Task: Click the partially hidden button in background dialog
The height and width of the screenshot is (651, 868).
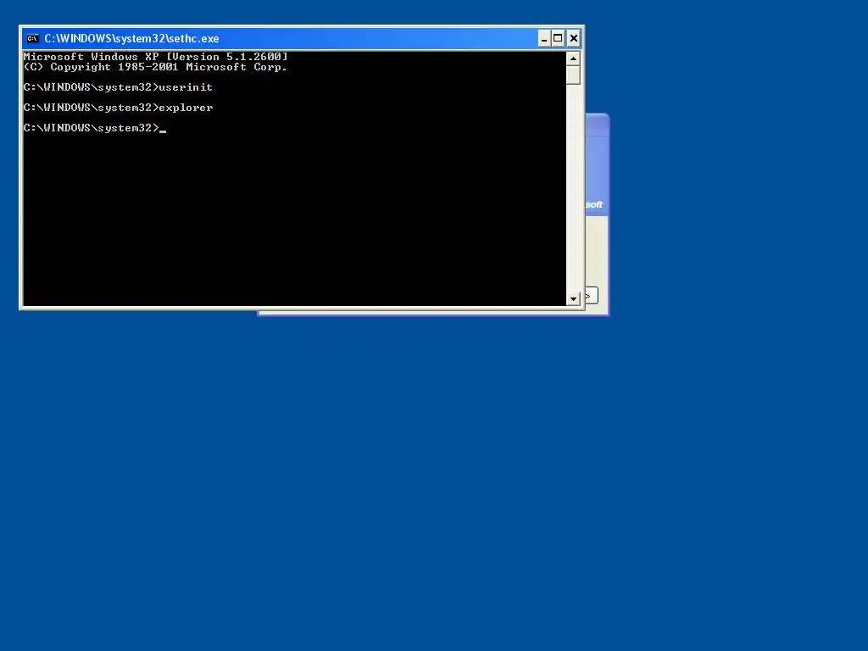Action: click(x=591, y=296)
